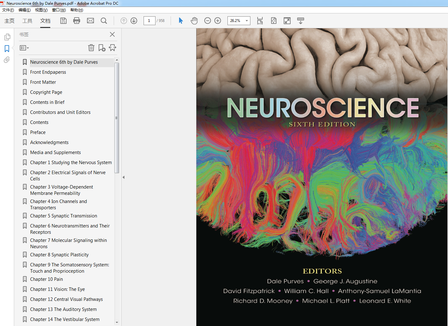Open Chapter 3 Voltage-Dependent Membrane Permeability

tap(62, 190)
